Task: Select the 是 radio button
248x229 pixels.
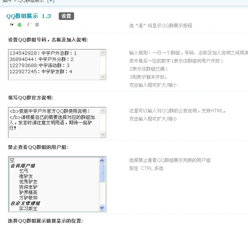Action: pos(12,25)
